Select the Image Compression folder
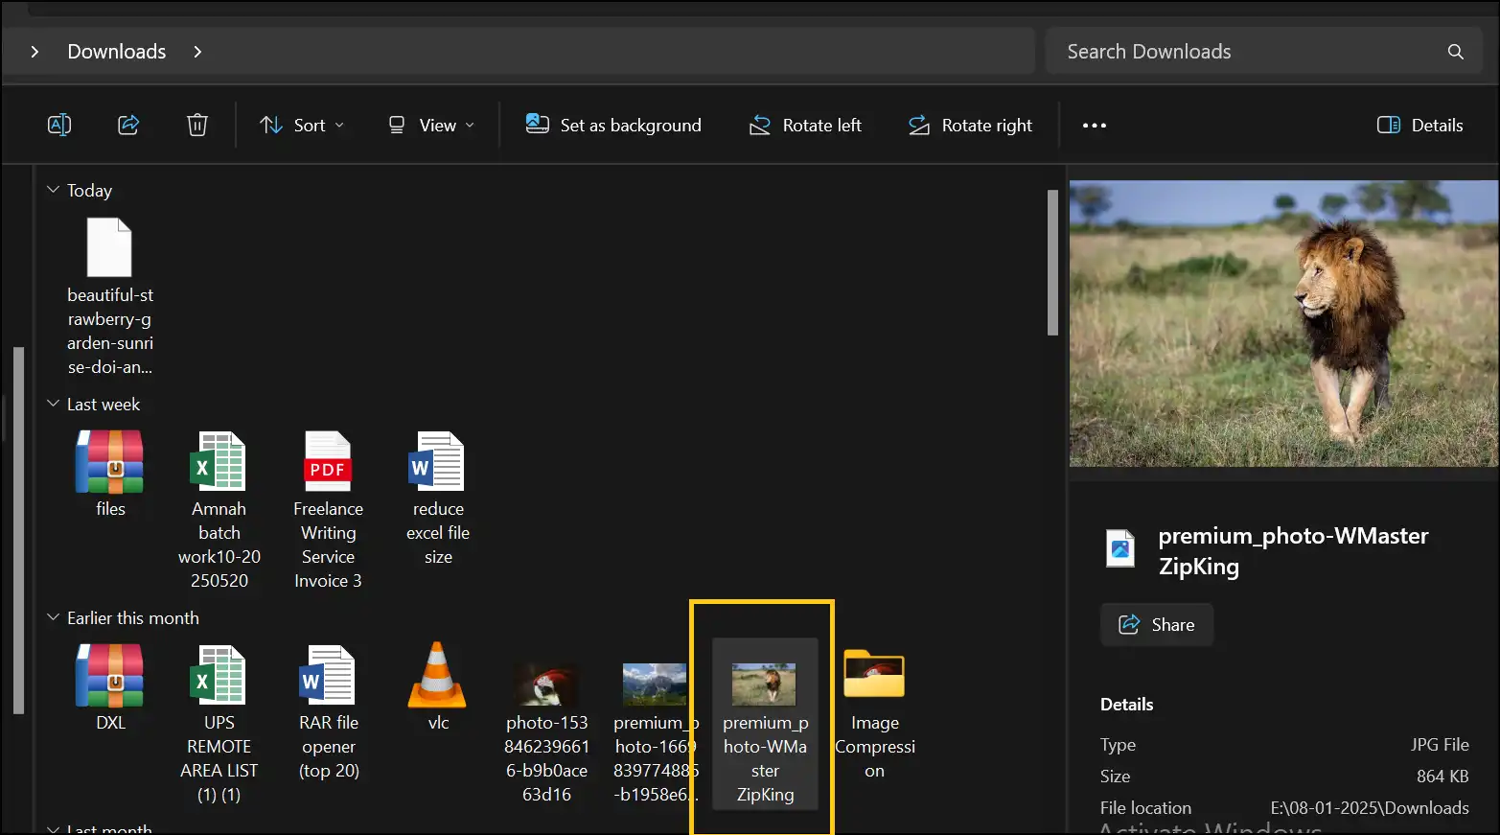Screen dimensions: 1500x835 874,713
